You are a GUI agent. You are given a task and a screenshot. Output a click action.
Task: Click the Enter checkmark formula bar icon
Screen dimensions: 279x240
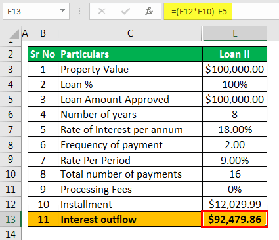tap(125, 11)
